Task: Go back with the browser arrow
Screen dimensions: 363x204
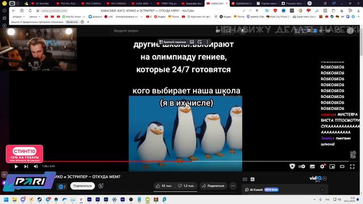Action: [14, 11]
